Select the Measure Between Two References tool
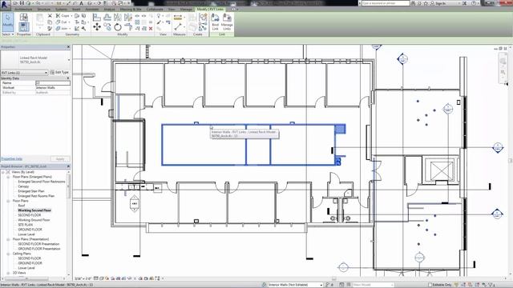 178,26
